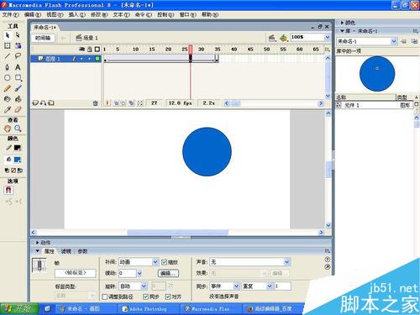Switch to the Parameters tab
Viewport: 420px width, 315px height.
[82, 251]
